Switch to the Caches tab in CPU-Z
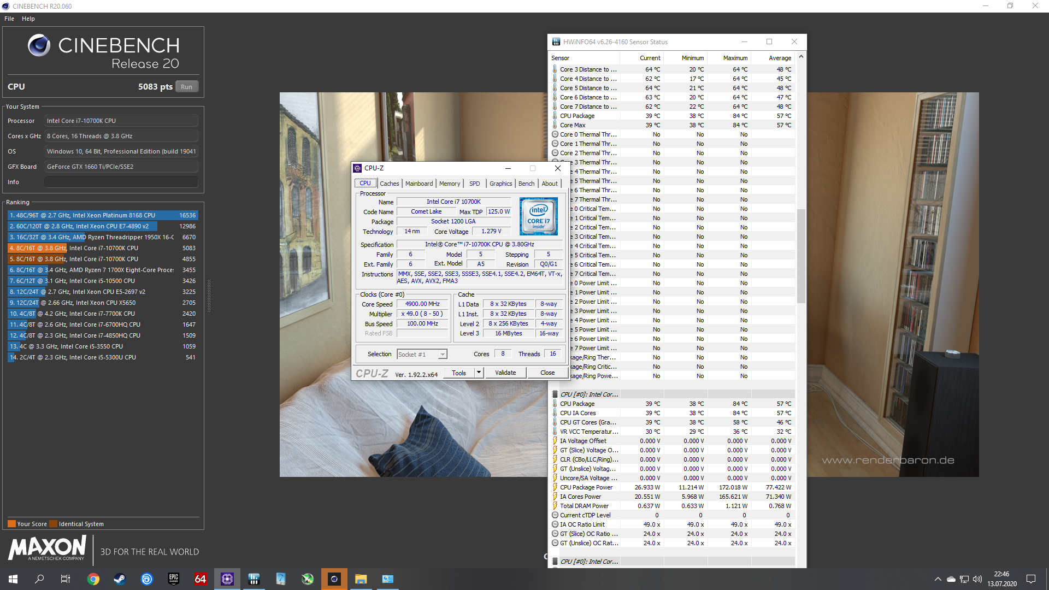Image resolution: width=1049 pixels, height=590 pixels. [x=390, y=184]
